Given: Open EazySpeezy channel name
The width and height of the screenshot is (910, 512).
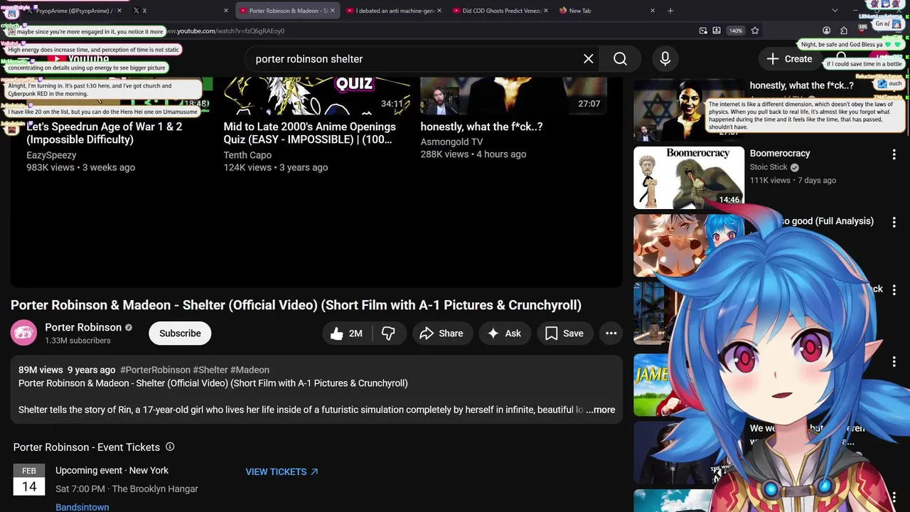Looking at the screenshot, I should click(x=51, y=154).
